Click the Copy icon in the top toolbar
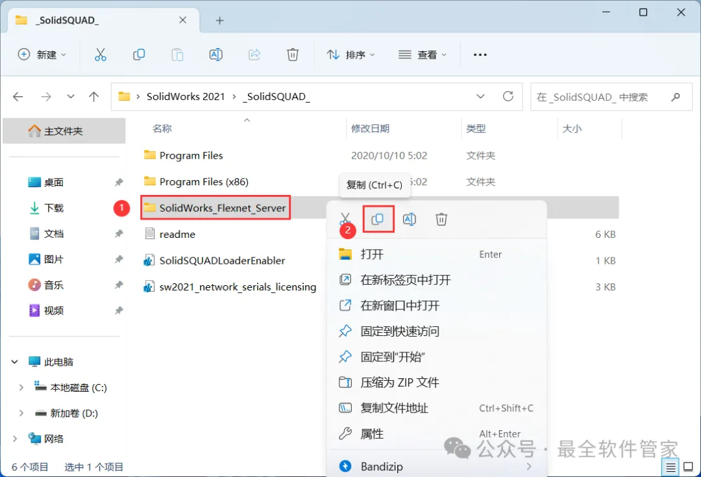The image size is (701, 477). 139,55
